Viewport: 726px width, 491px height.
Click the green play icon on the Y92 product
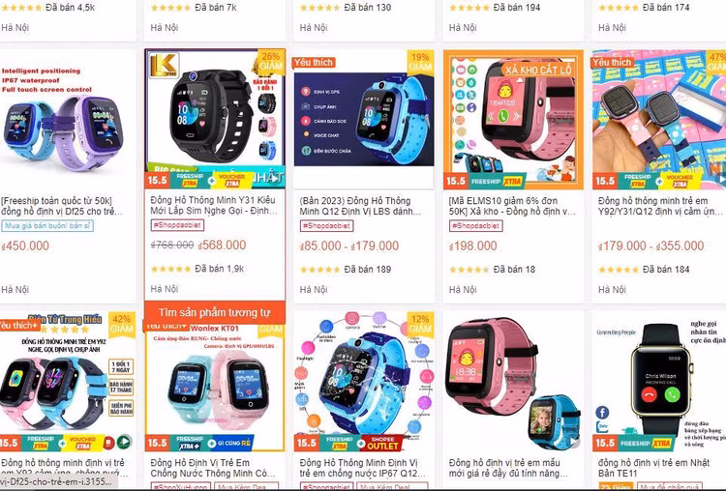tap(124, 442)
